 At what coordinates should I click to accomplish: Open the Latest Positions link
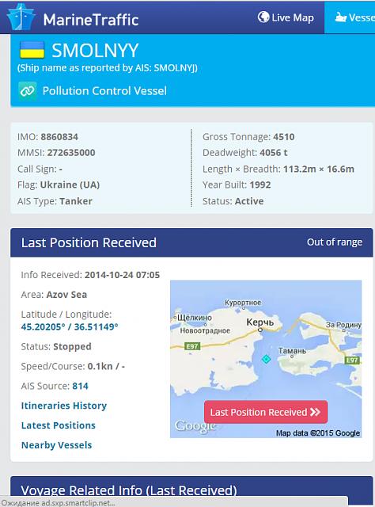tap(59, 425)
